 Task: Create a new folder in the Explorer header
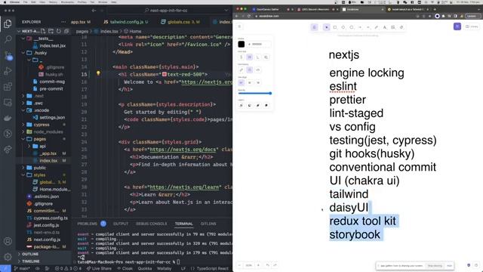[51, 31]
